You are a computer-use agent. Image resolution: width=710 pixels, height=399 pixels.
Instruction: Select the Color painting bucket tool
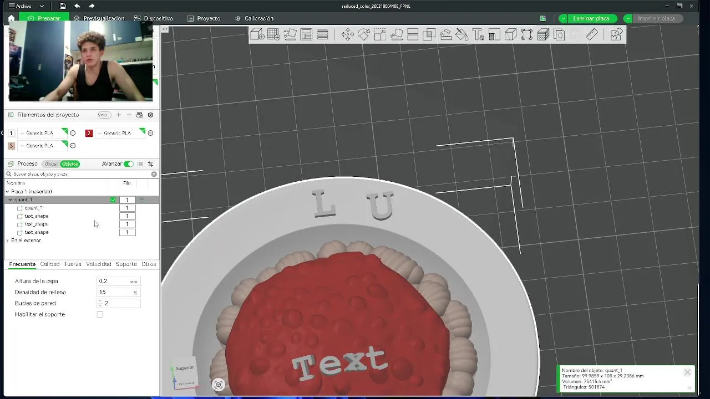pyautogui.click(x=461, y=35)
